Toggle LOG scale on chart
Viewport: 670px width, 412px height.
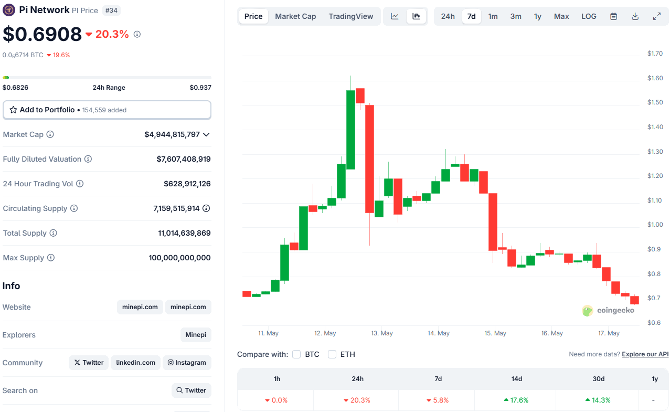pyautogui.click(x=589, y=16)
